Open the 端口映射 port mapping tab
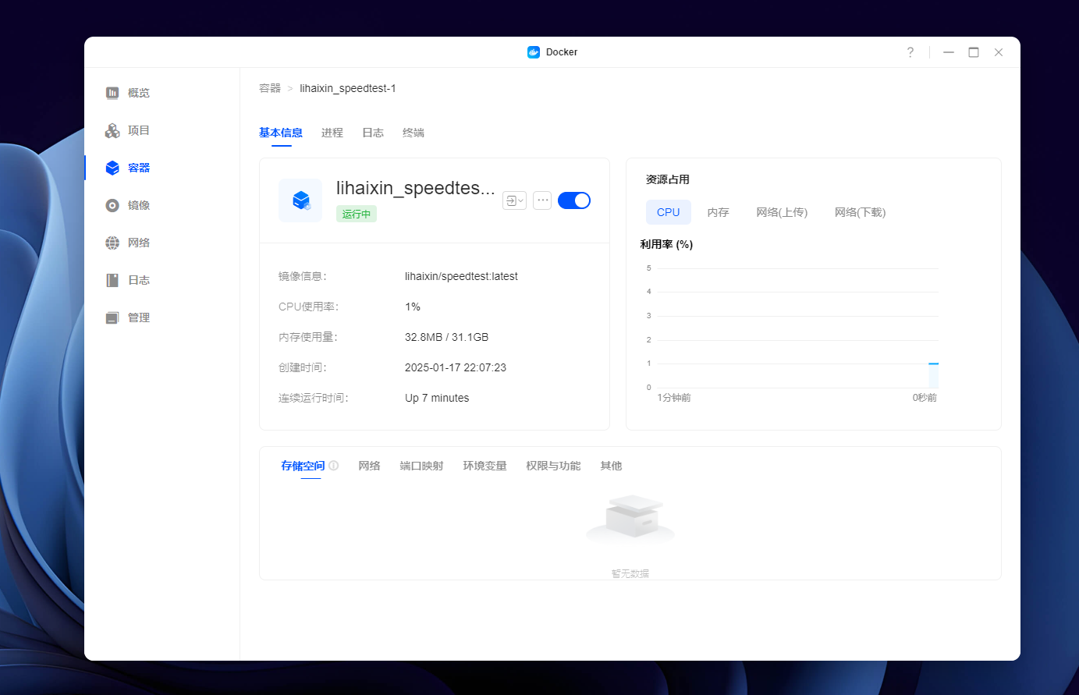Image resolution: width=1079 pixels, height=695 pixels. click(421, 466)
